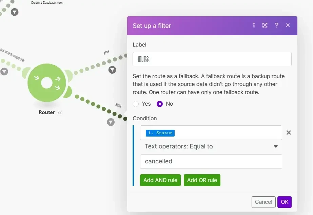The image size is (313, 215).
Task: Remove the Status condition with the X icon
Action: tap(289, 132)
